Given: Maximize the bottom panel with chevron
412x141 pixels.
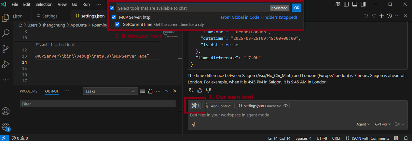Looking at the screenshot, I should 166,91.
